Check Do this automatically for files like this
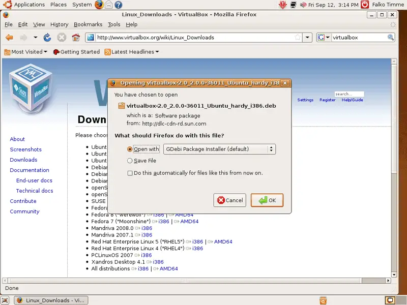 [x=130, y=173]
